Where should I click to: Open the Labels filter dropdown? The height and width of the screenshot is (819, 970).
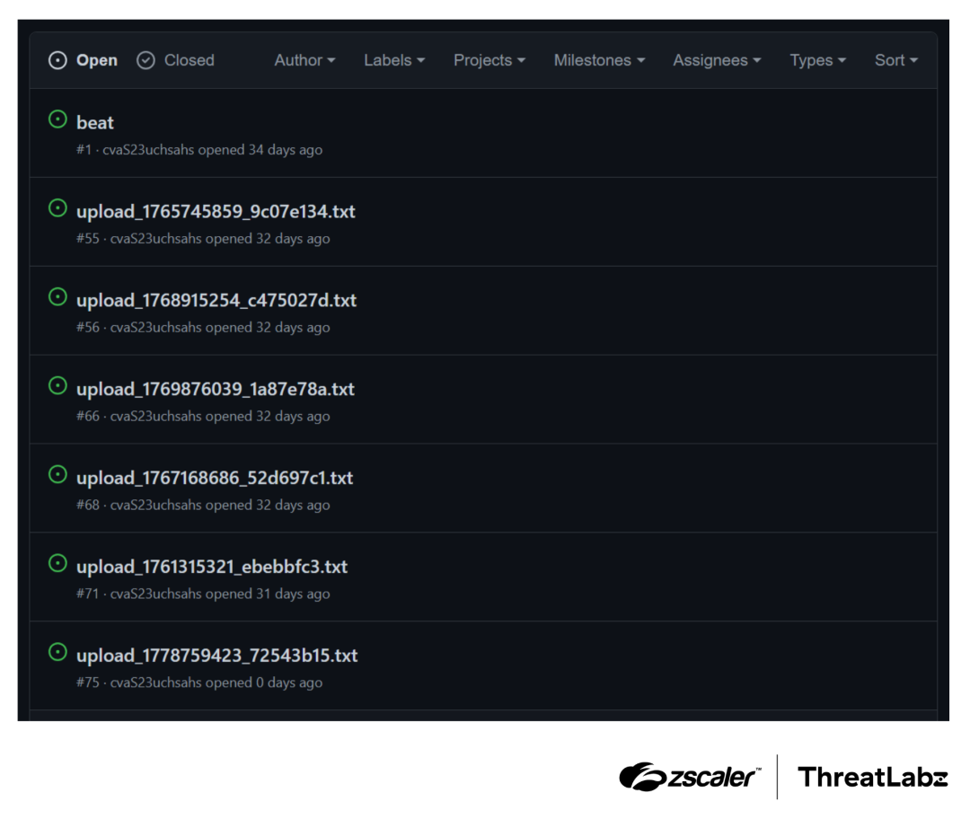tap(394, 60)
